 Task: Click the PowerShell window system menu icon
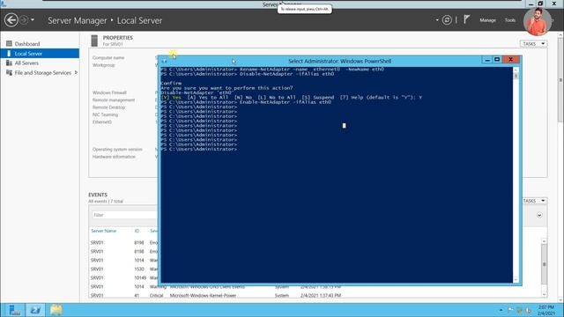(x=165, y=61)
